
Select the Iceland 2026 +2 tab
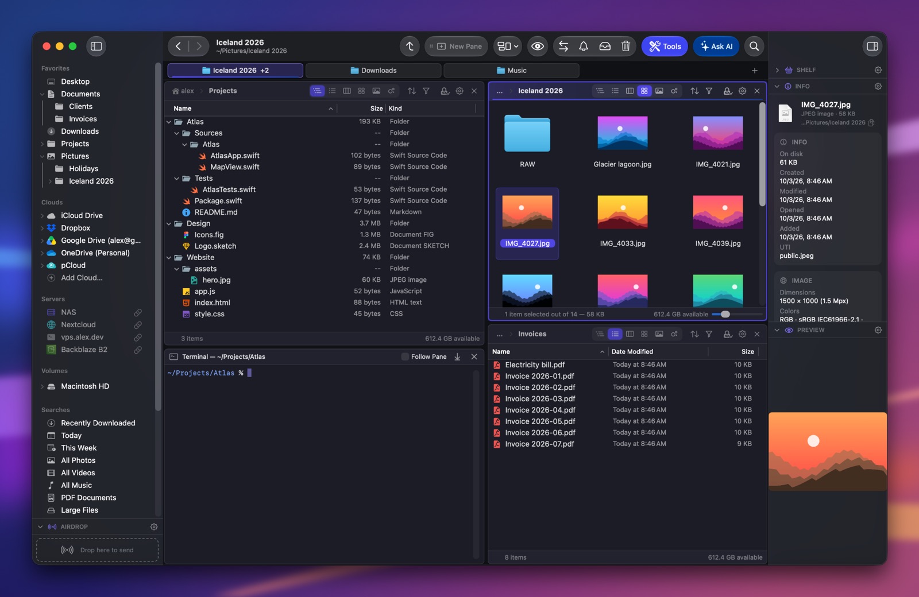click(235, 71)
